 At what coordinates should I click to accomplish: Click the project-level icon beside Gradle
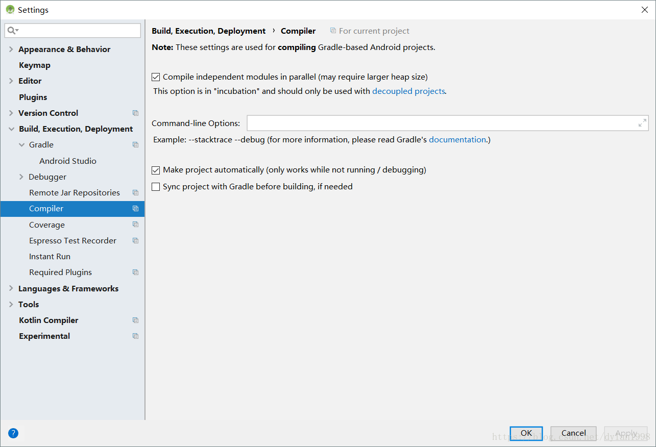pos(135,144)
